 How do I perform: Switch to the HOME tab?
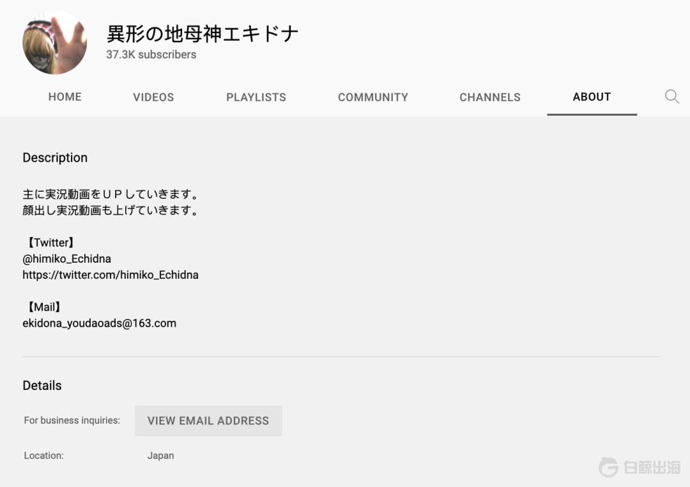point(65,97)
